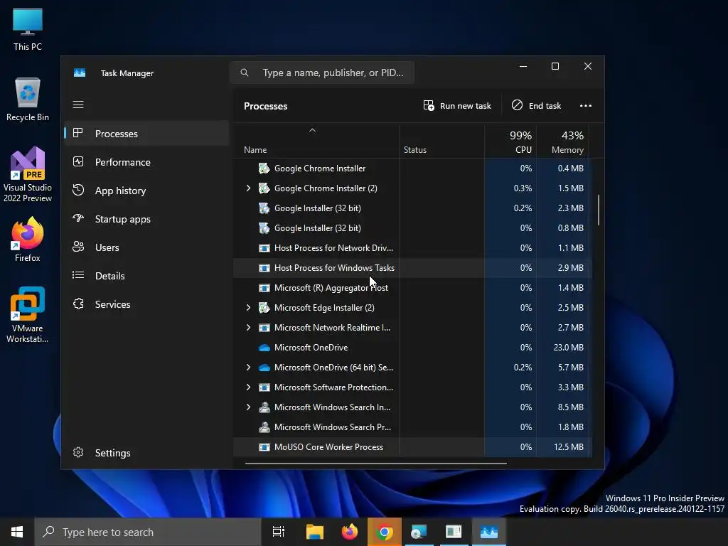The image size is (728, 546).
Task: Open the Services page
Action: pos(146,304)
